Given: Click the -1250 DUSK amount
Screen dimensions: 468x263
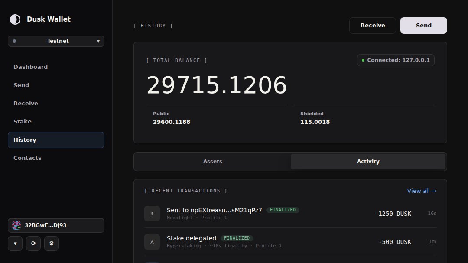Looking at the screenshot, I should [x=393, y=214].
